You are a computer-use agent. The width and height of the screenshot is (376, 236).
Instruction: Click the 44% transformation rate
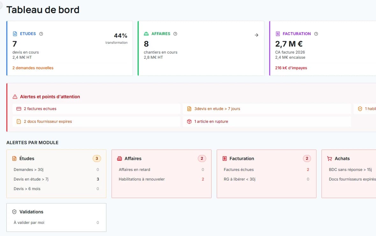point(120,35)
